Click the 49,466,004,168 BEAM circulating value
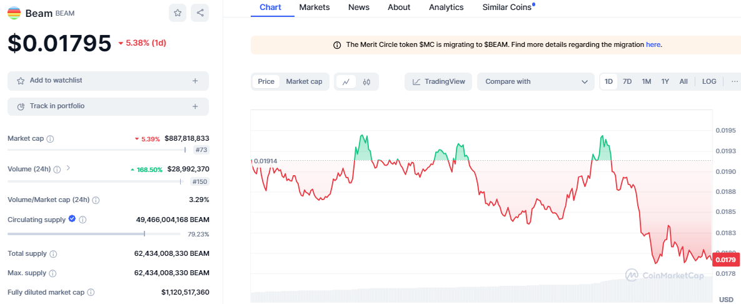 click(173, 220)
